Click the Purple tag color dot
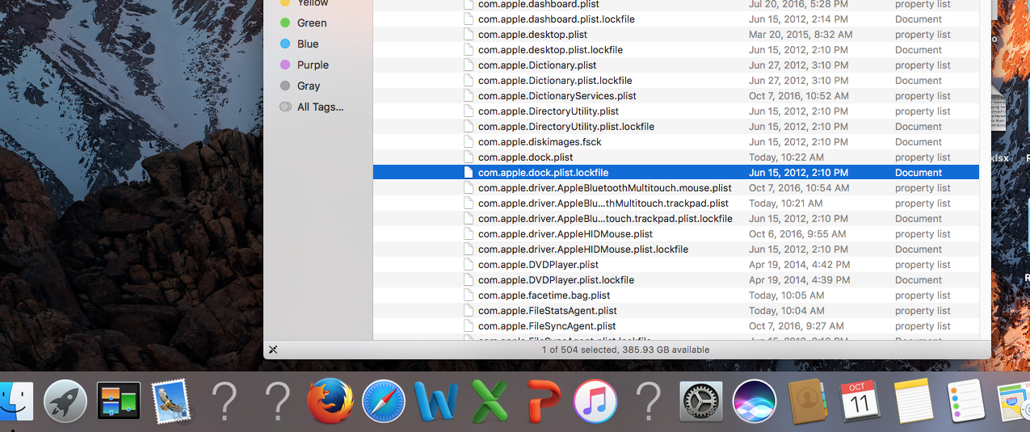The image size is (1030, 432). click(285, 65)
